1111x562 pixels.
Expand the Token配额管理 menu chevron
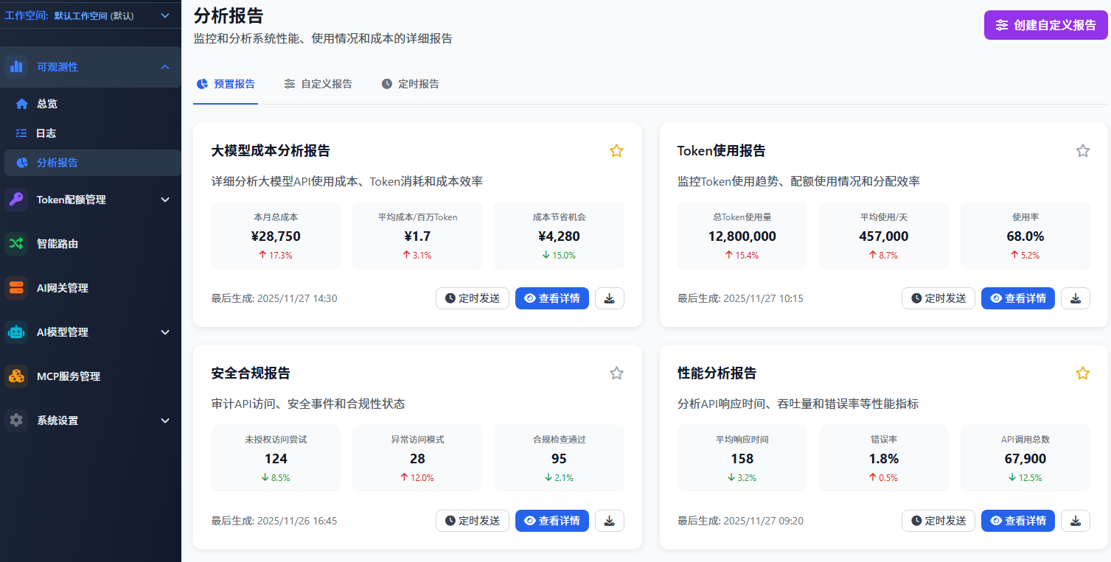point(165,200)
